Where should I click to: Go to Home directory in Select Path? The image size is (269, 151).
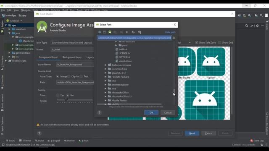(100, 32)
